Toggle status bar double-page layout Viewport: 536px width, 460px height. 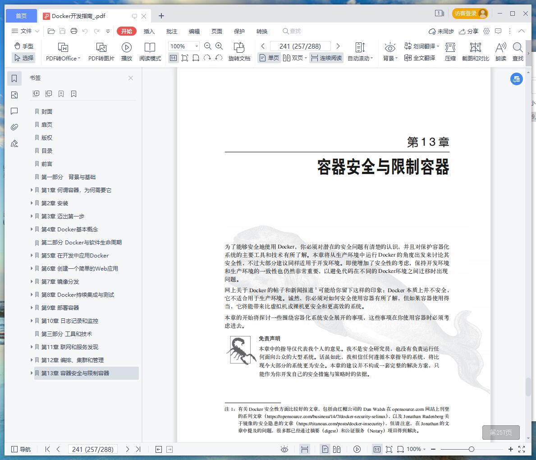tap(337, 449)
